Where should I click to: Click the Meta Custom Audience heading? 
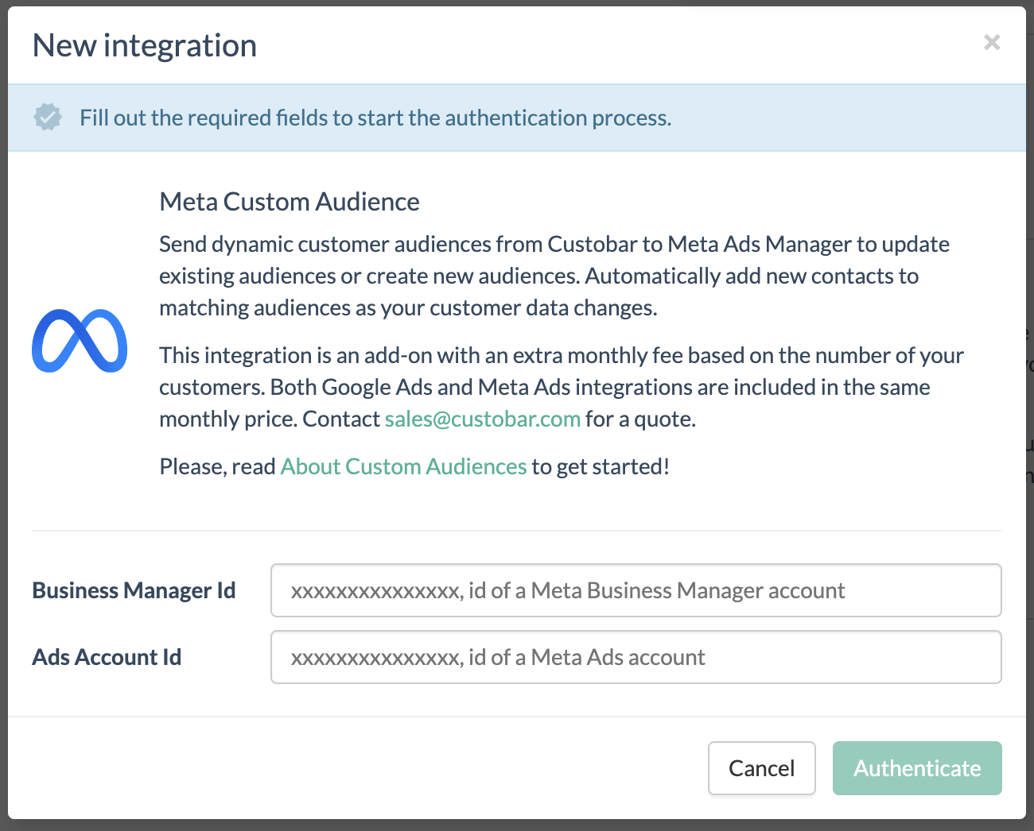(289, 202)
